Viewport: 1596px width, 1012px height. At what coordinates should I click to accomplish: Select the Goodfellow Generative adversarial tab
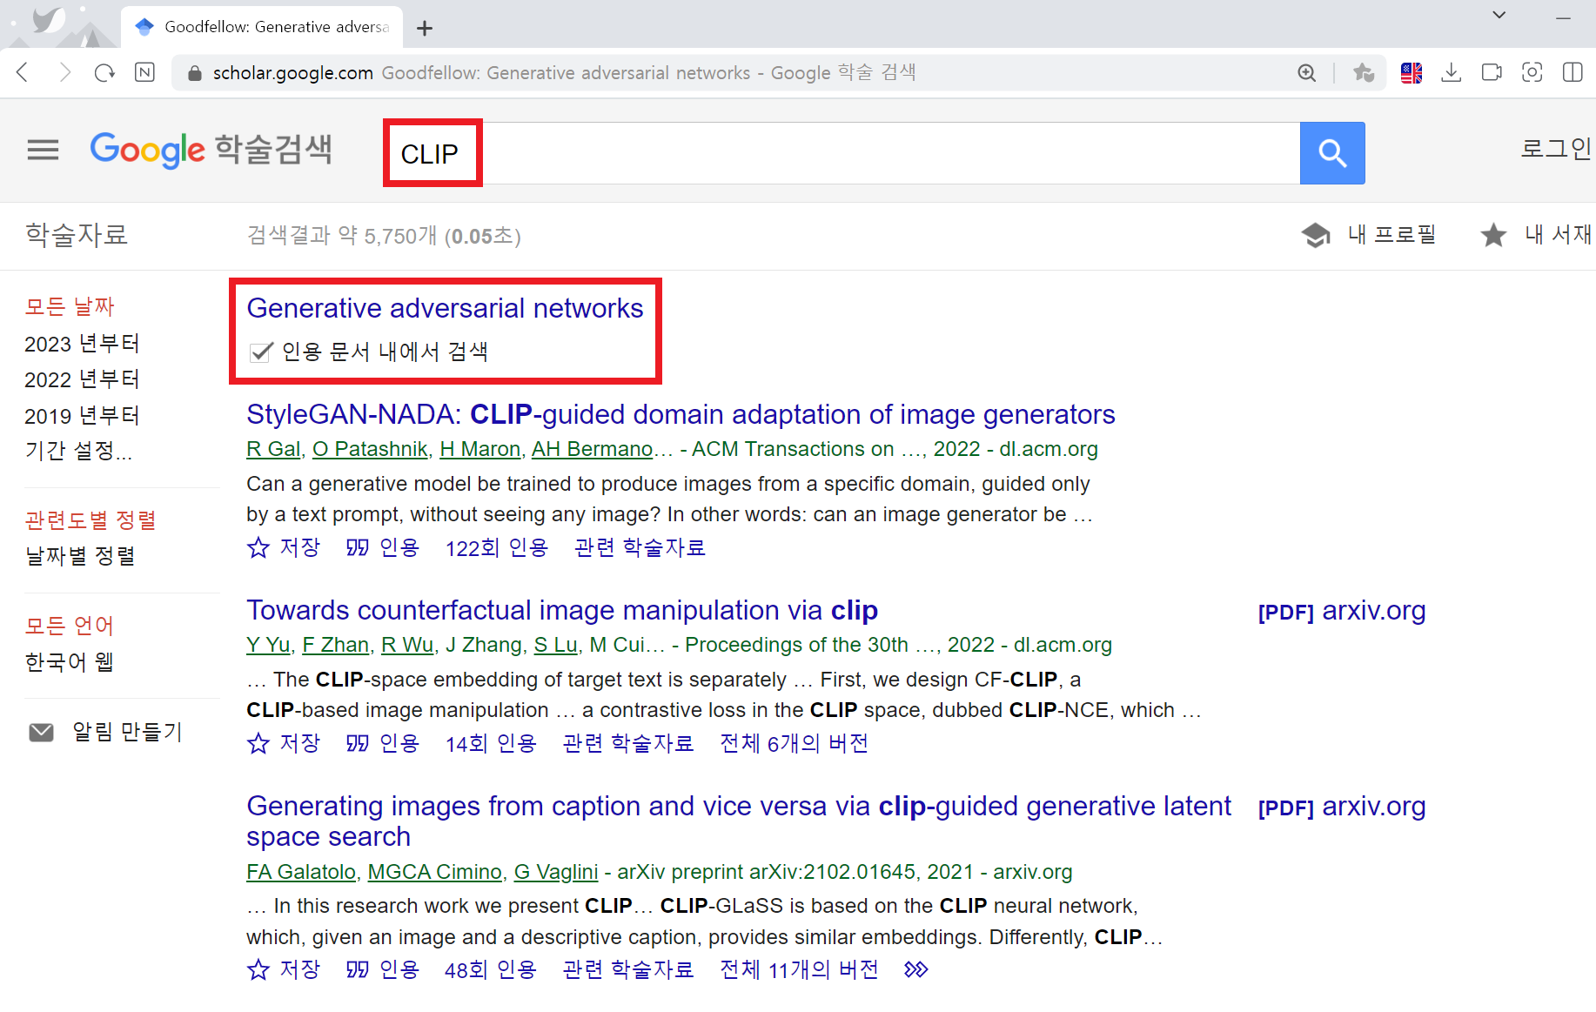tap(262, 27)
